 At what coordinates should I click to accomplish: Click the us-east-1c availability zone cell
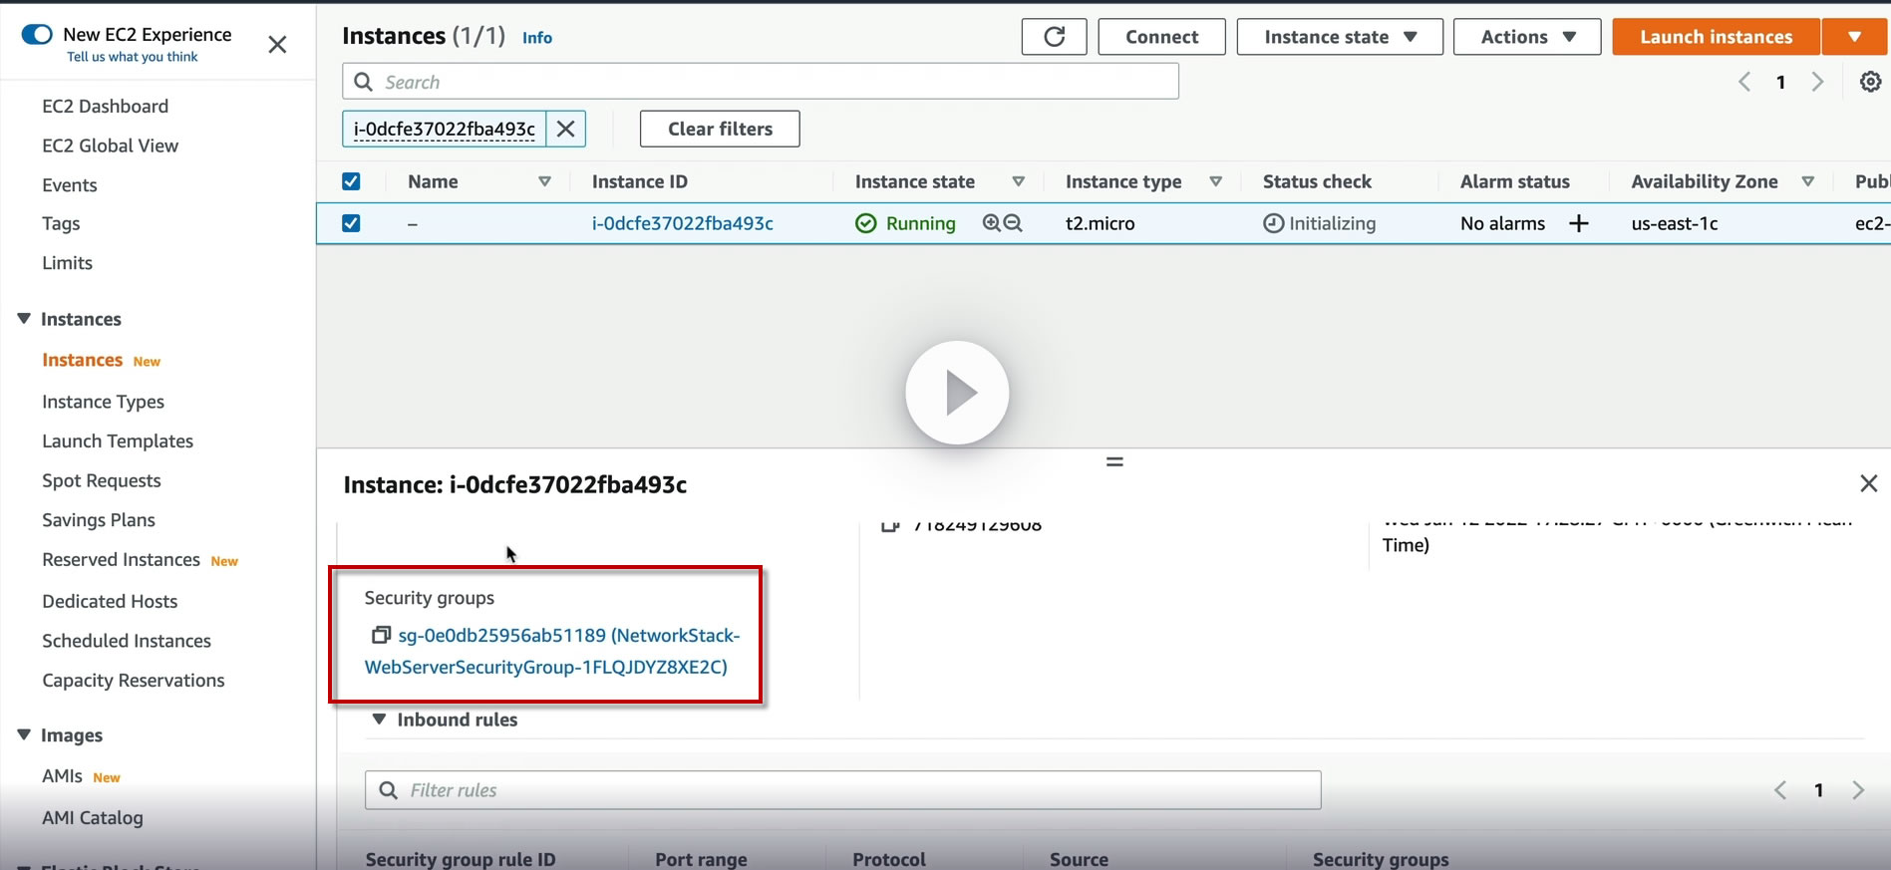pyautogui.click(x=1675, y=223)
